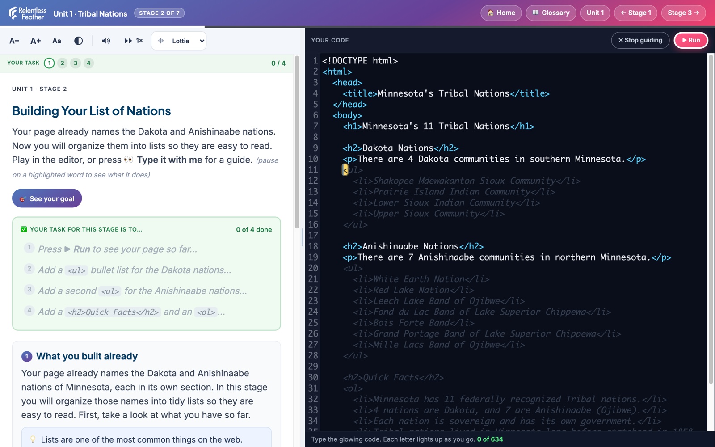Click checklist item Add second ul for Anishinaabe
Image resolution: width=715 pixels, height=447 pixels.
pos(147,291)
